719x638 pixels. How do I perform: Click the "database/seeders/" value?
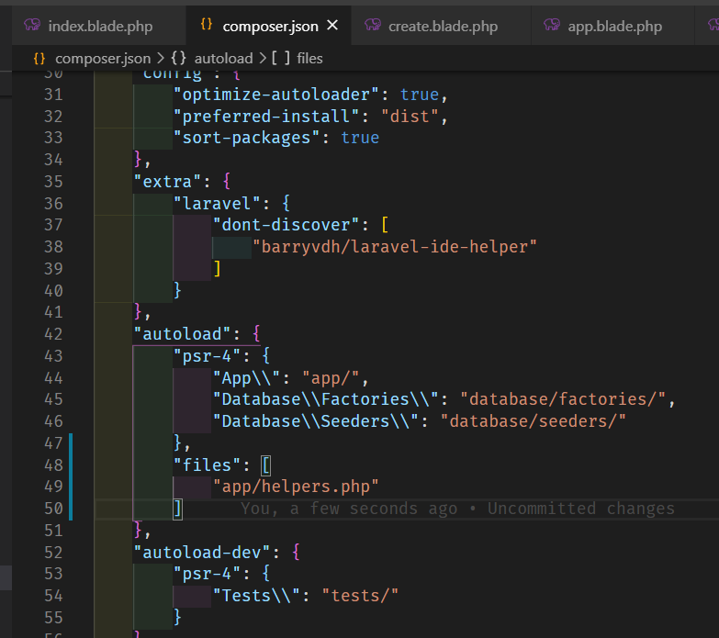pos(533,421)
